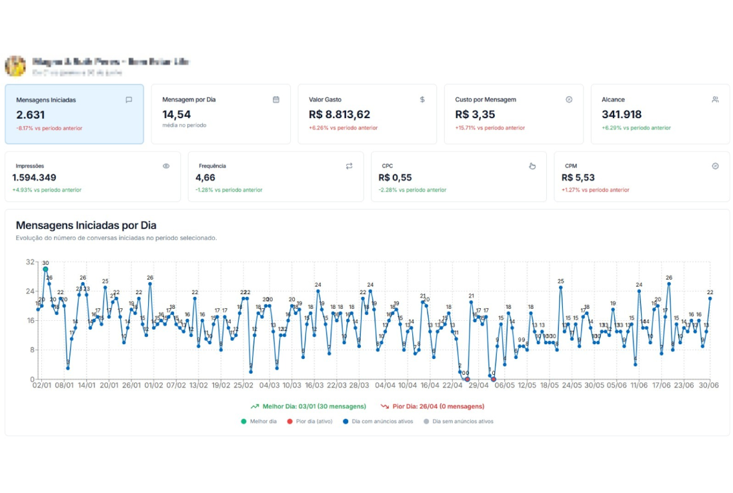Viewport: 733px width, 493px height.
Task: Click the gauge icon in the CPM card
Action: coord(715,166)
